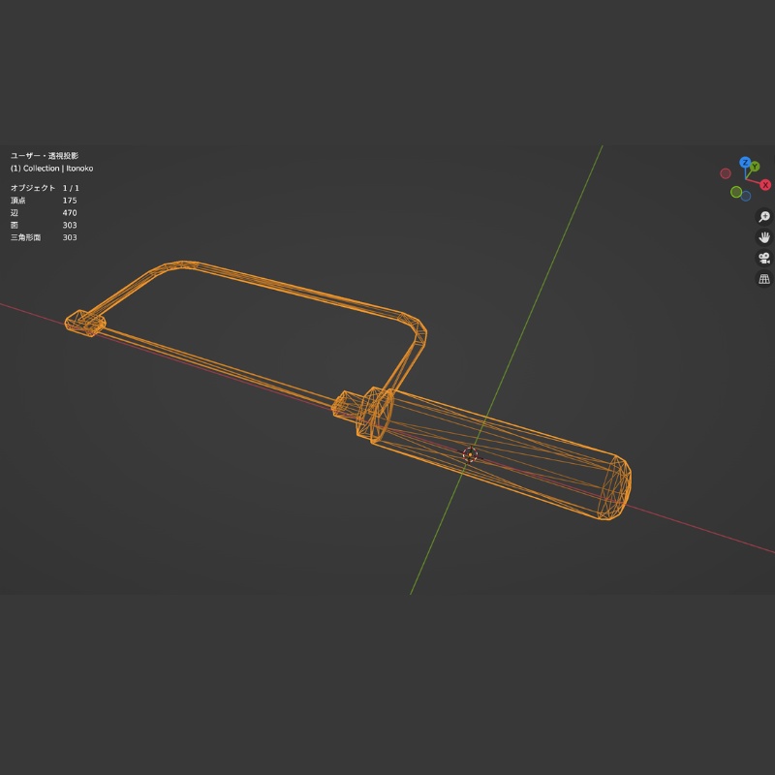
Task: Click the 'ユーザー・透視投影' view label
Action: click(45, 156)
